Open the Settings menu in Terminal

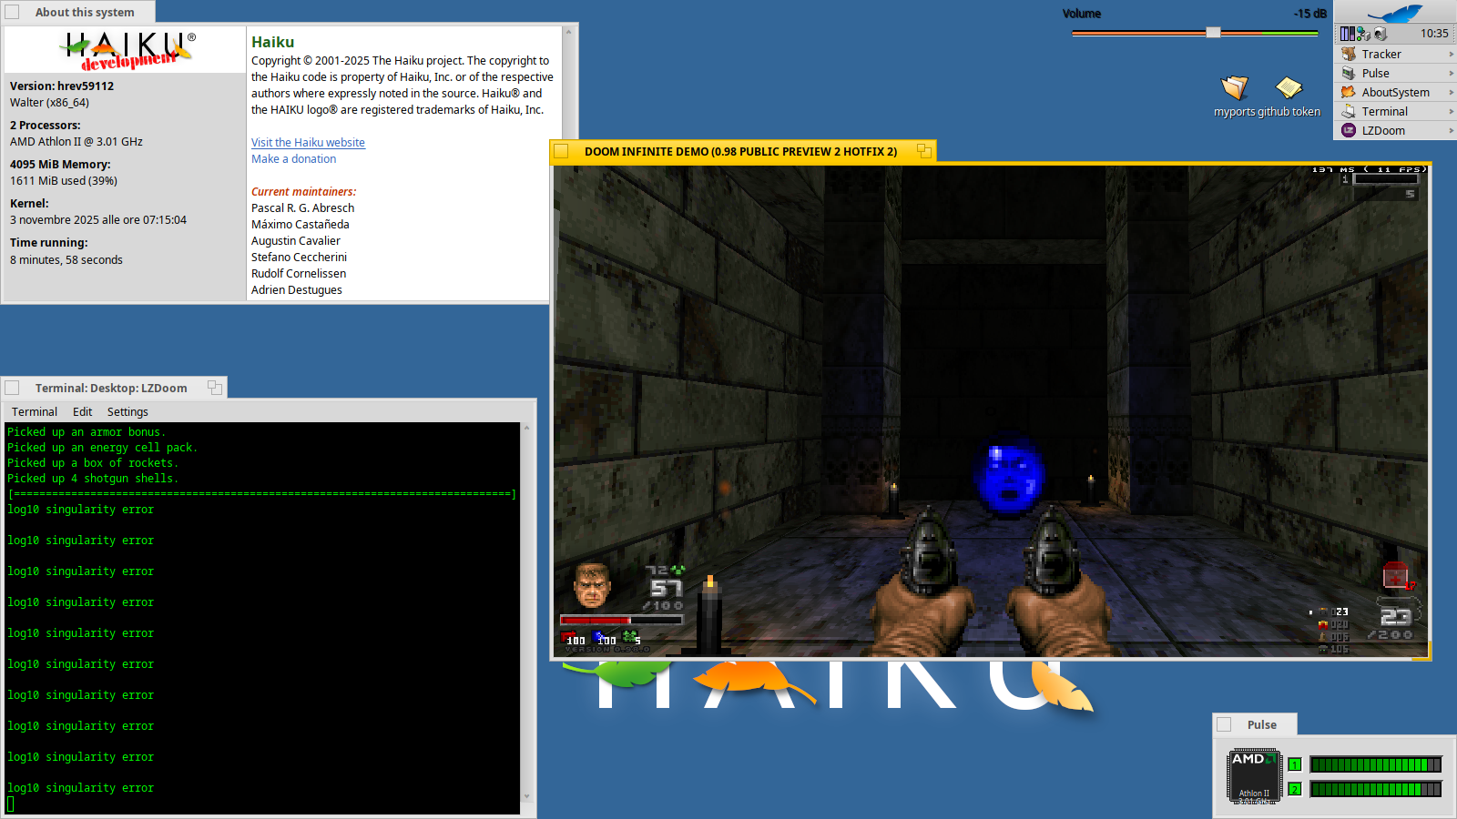click(x=127, y=412)
